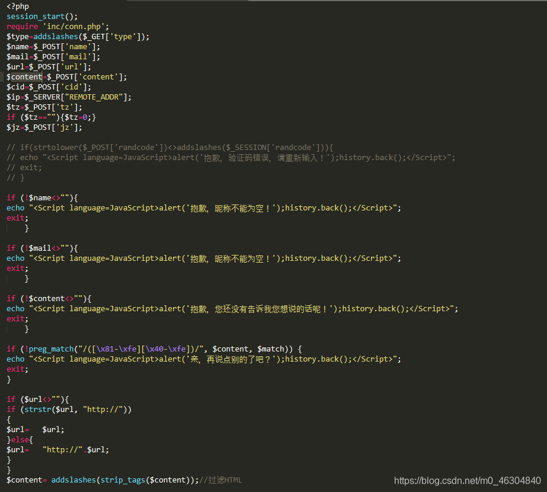Viewport: 547px width, 492px height.
Task: Click the $tz=$_POST['tz'] line
Action: (x=44, y=107)
